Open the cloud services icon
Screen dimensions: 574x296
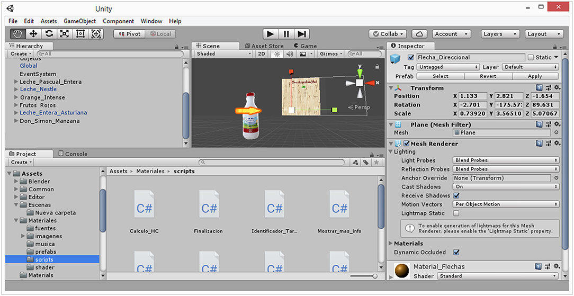coord(419,34)
